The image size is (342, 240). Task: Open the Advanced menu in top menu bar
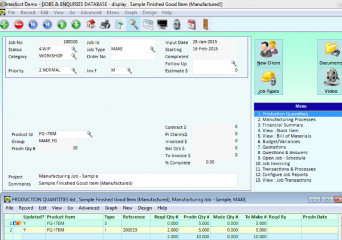91,13
